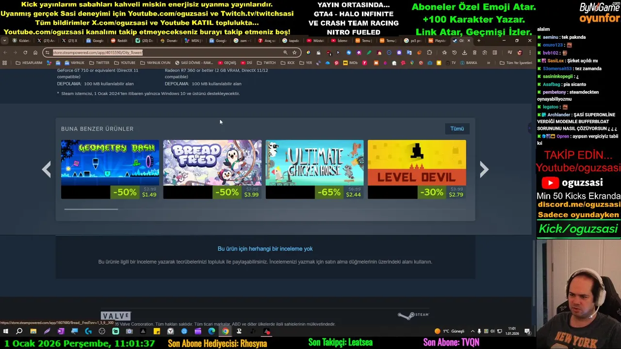Switch to the Reddit browser tab

click(119, 41)
